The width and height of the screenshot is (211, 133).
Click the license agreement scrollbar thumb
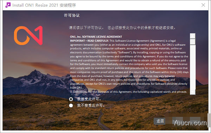point(193,42)
